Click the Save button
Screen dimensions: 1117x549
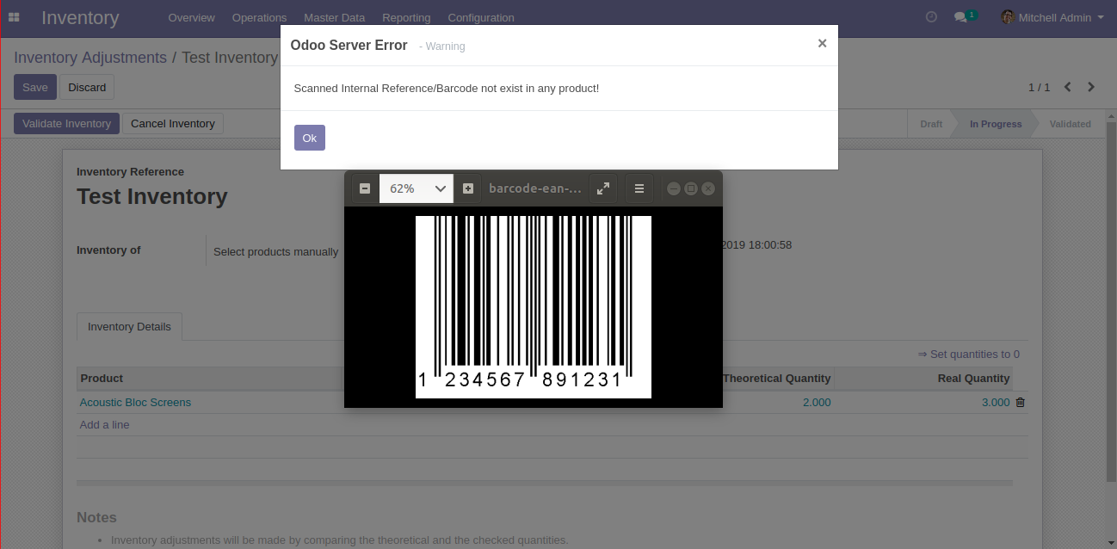coord(35,87)
